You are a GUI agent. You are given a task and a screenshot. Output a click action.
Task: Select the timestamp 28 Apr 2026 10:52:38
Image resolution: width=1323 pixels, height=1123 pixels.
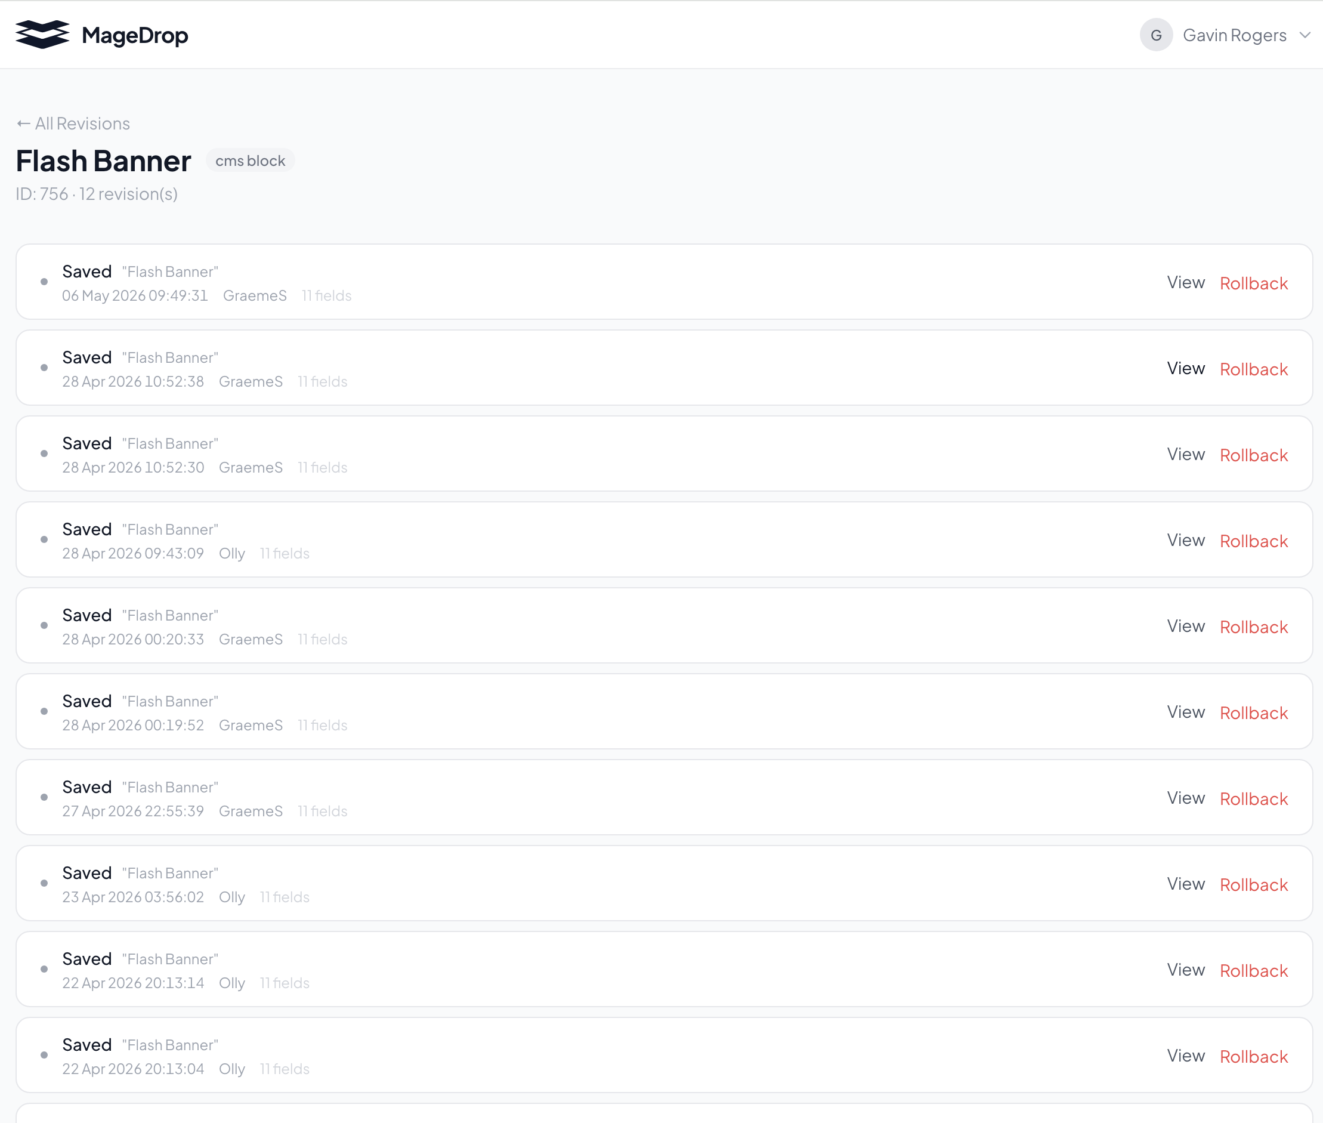[x=133, y=382]
